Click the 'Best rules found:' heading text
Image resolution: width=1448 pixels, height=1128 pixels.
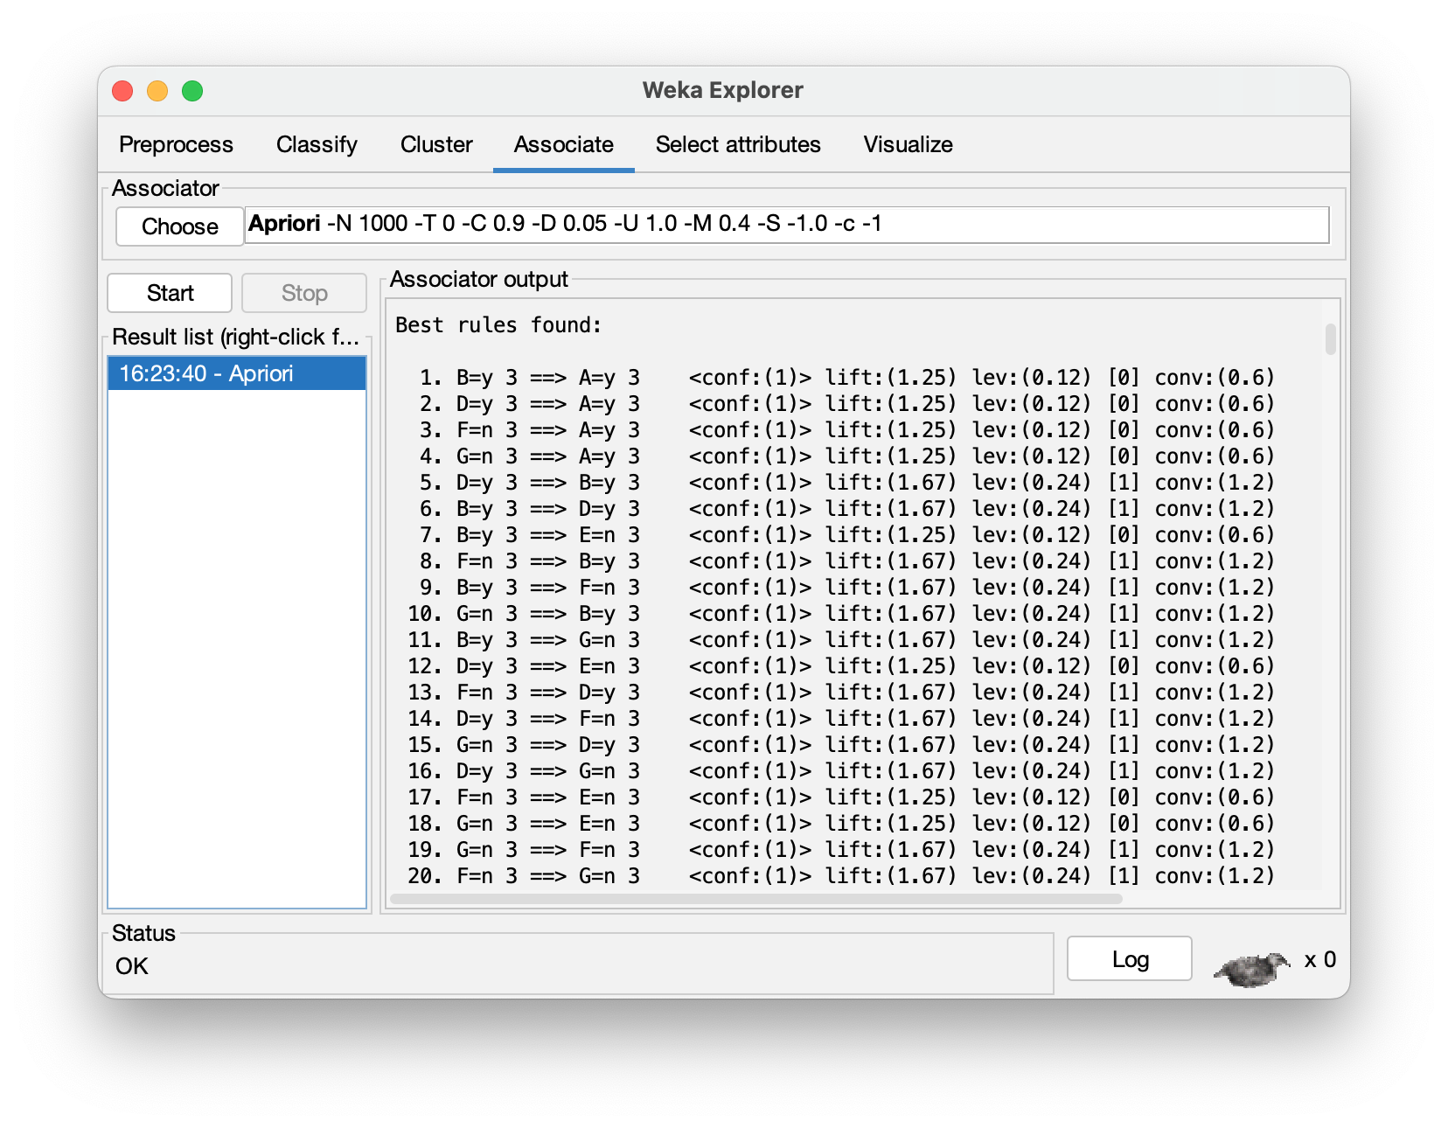498,325
